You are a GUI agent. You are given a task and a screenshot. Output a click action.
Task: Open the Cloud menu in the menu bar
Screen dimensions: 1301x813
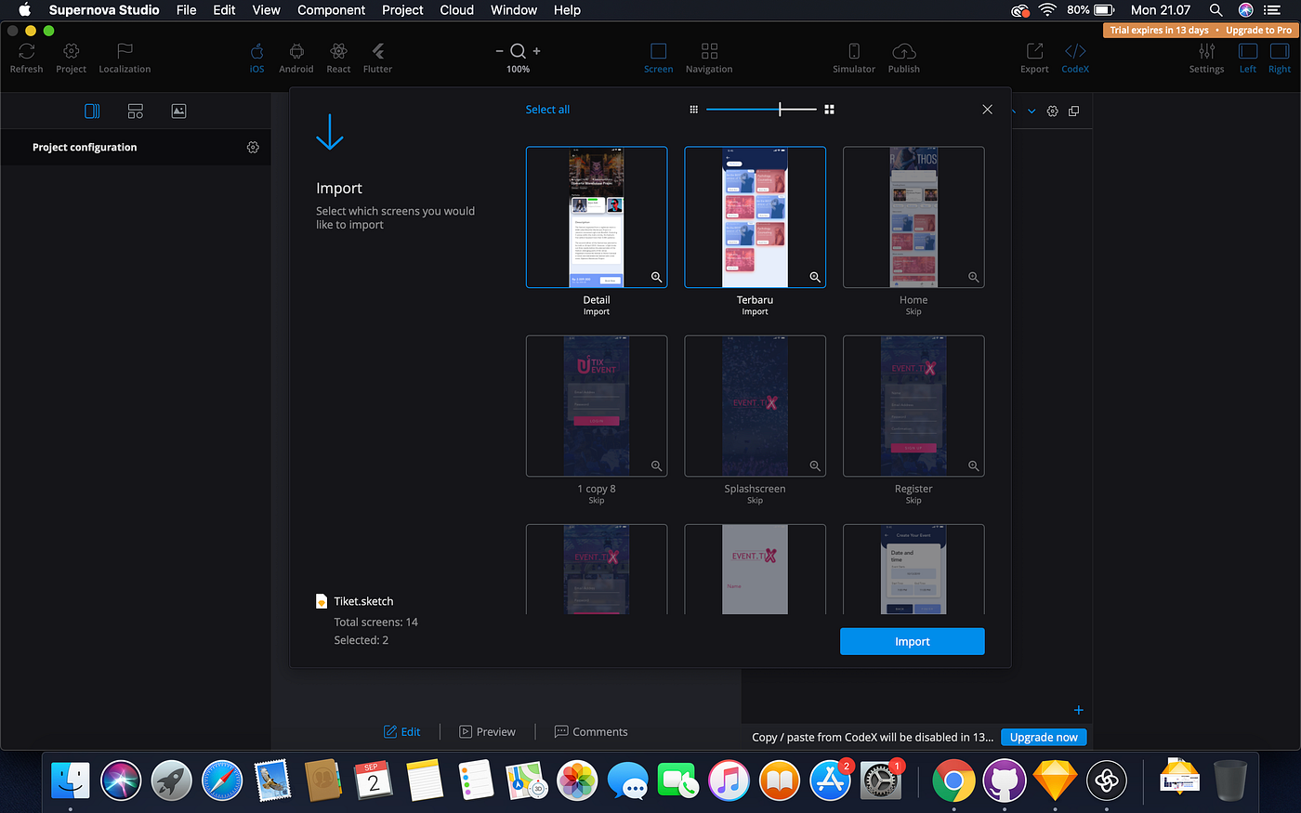click(456, 10)
